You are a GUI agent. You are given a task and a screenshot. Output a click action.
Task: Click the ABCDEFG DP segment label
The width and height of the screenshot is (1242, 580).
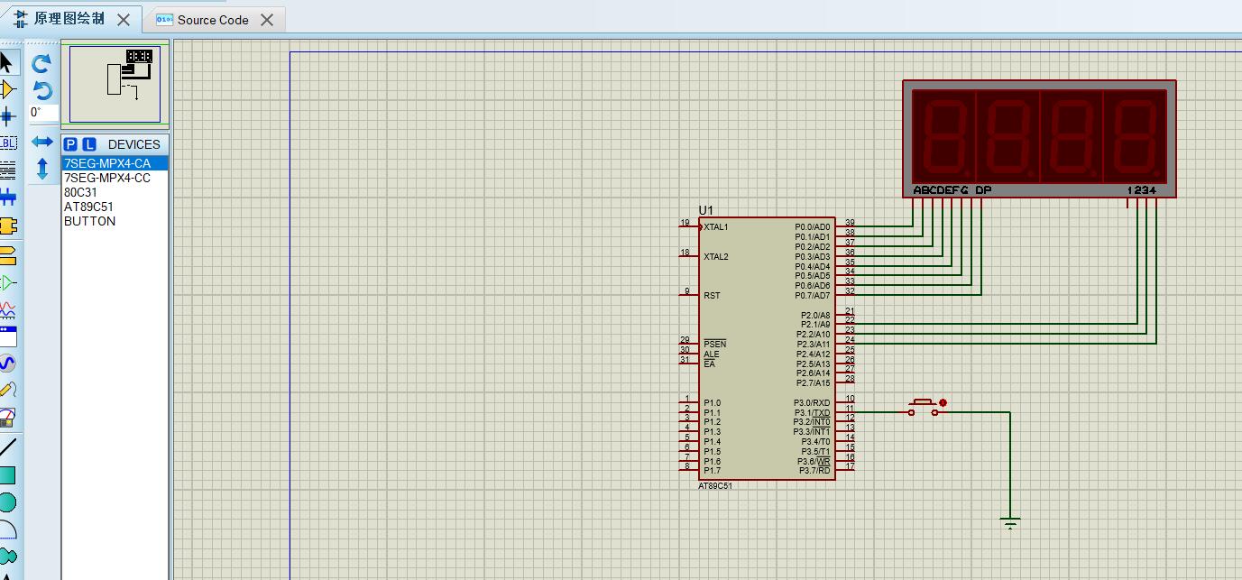click(952, 190)
